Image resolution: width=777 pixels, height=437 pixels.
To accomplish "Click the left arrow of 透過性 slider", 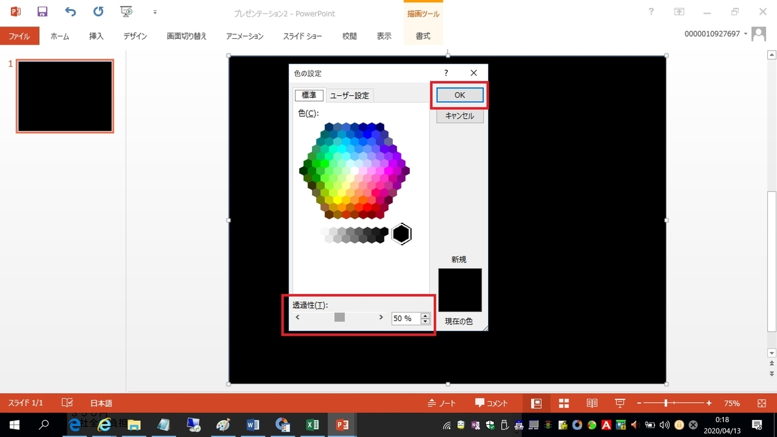I will [298, 317].
